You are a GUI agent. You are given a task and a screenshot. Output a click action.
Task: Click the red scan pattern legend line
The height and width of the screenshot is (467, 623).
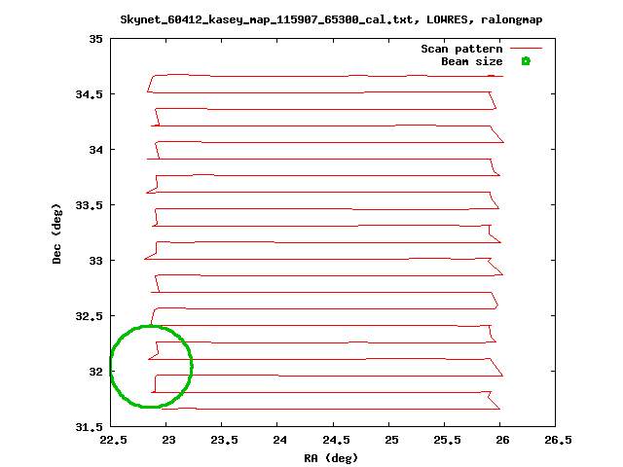click(526, 49)
